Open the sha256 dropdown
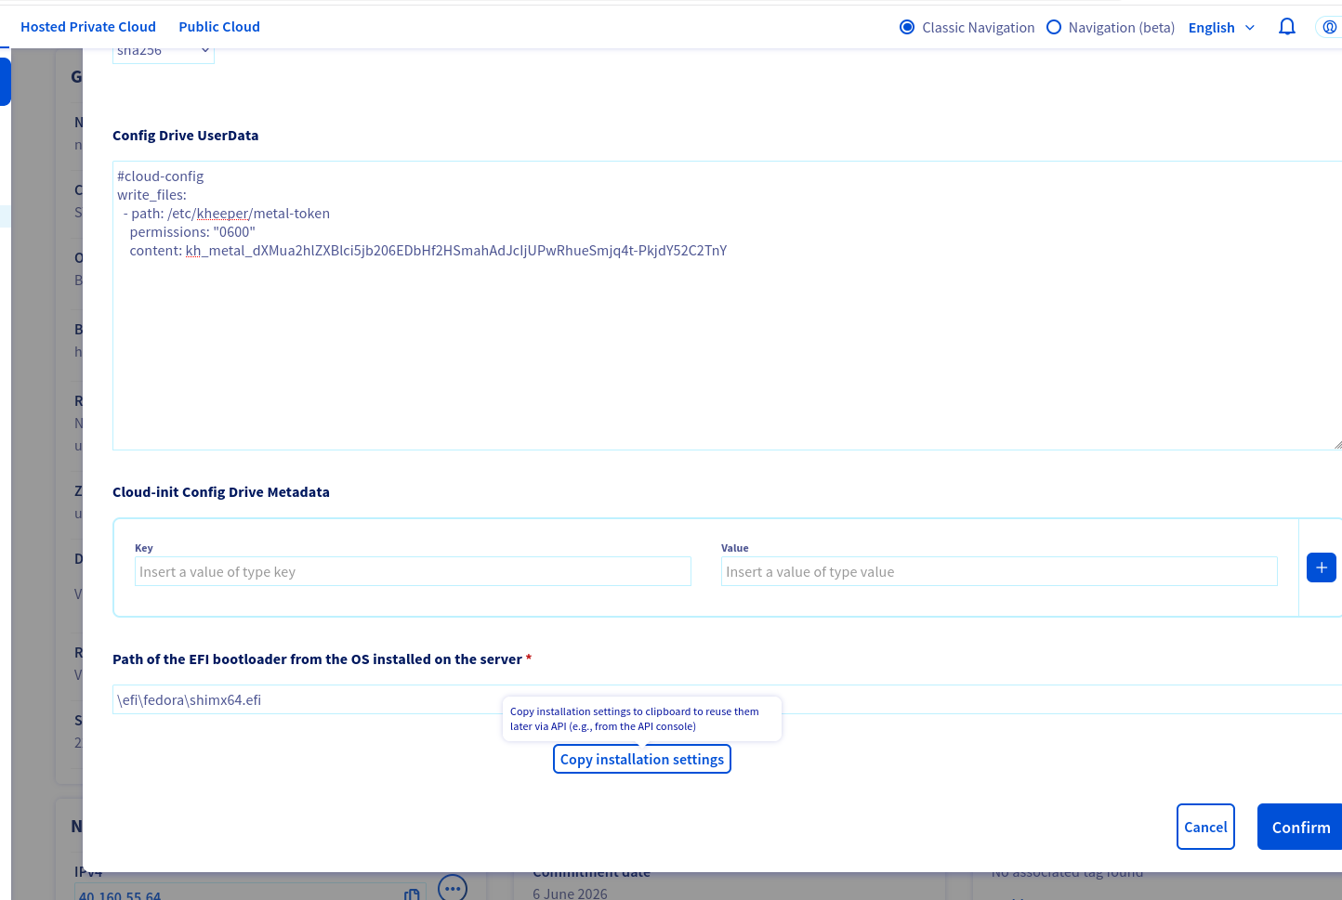 click(x=164, y=54)
